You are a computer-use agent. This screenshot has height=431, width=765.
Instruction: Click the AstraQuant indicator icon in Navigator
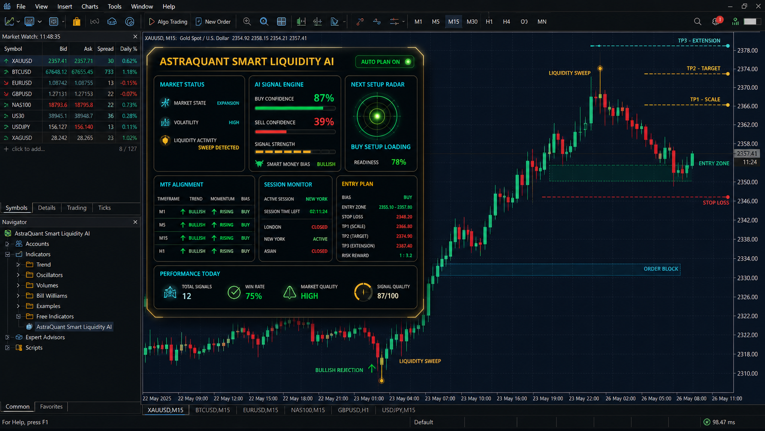click(x=29, y=327)
